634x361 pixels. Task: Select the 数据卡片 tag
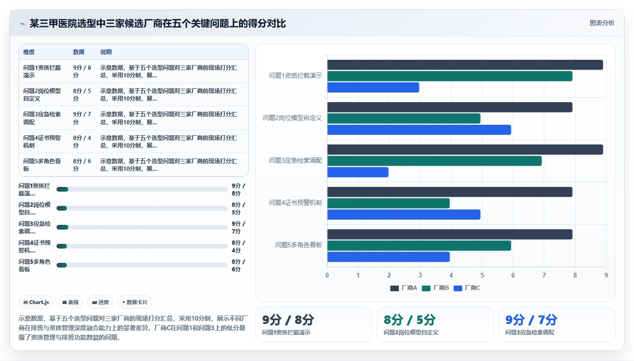135,302
